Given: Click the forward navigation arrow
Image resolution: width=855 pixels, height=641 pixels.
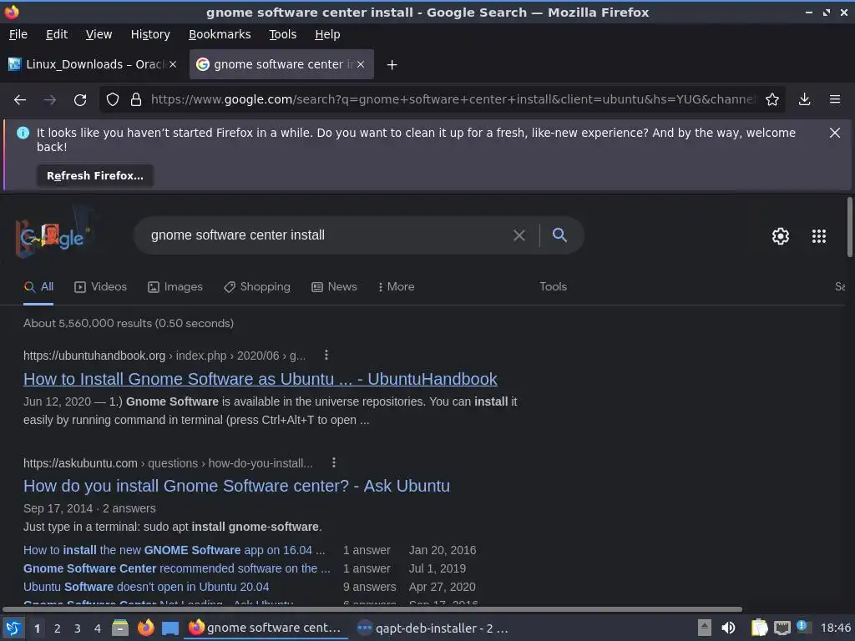Looking at the screenshot, I should coord(49,100).
